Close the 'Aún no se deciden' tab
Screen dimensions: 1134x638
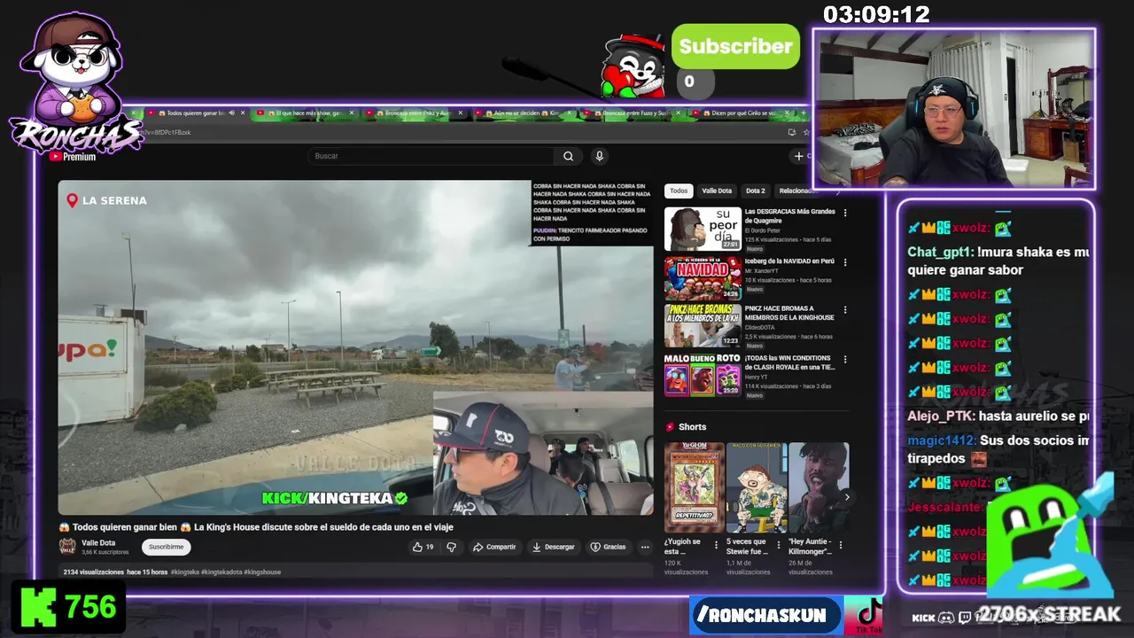tap(570, 113)
